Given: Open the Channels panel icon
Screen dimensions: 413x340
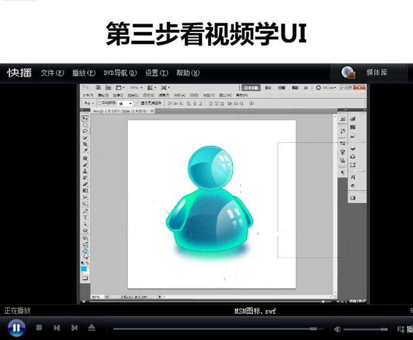Looking at the screenshot, I should [353, 157].
